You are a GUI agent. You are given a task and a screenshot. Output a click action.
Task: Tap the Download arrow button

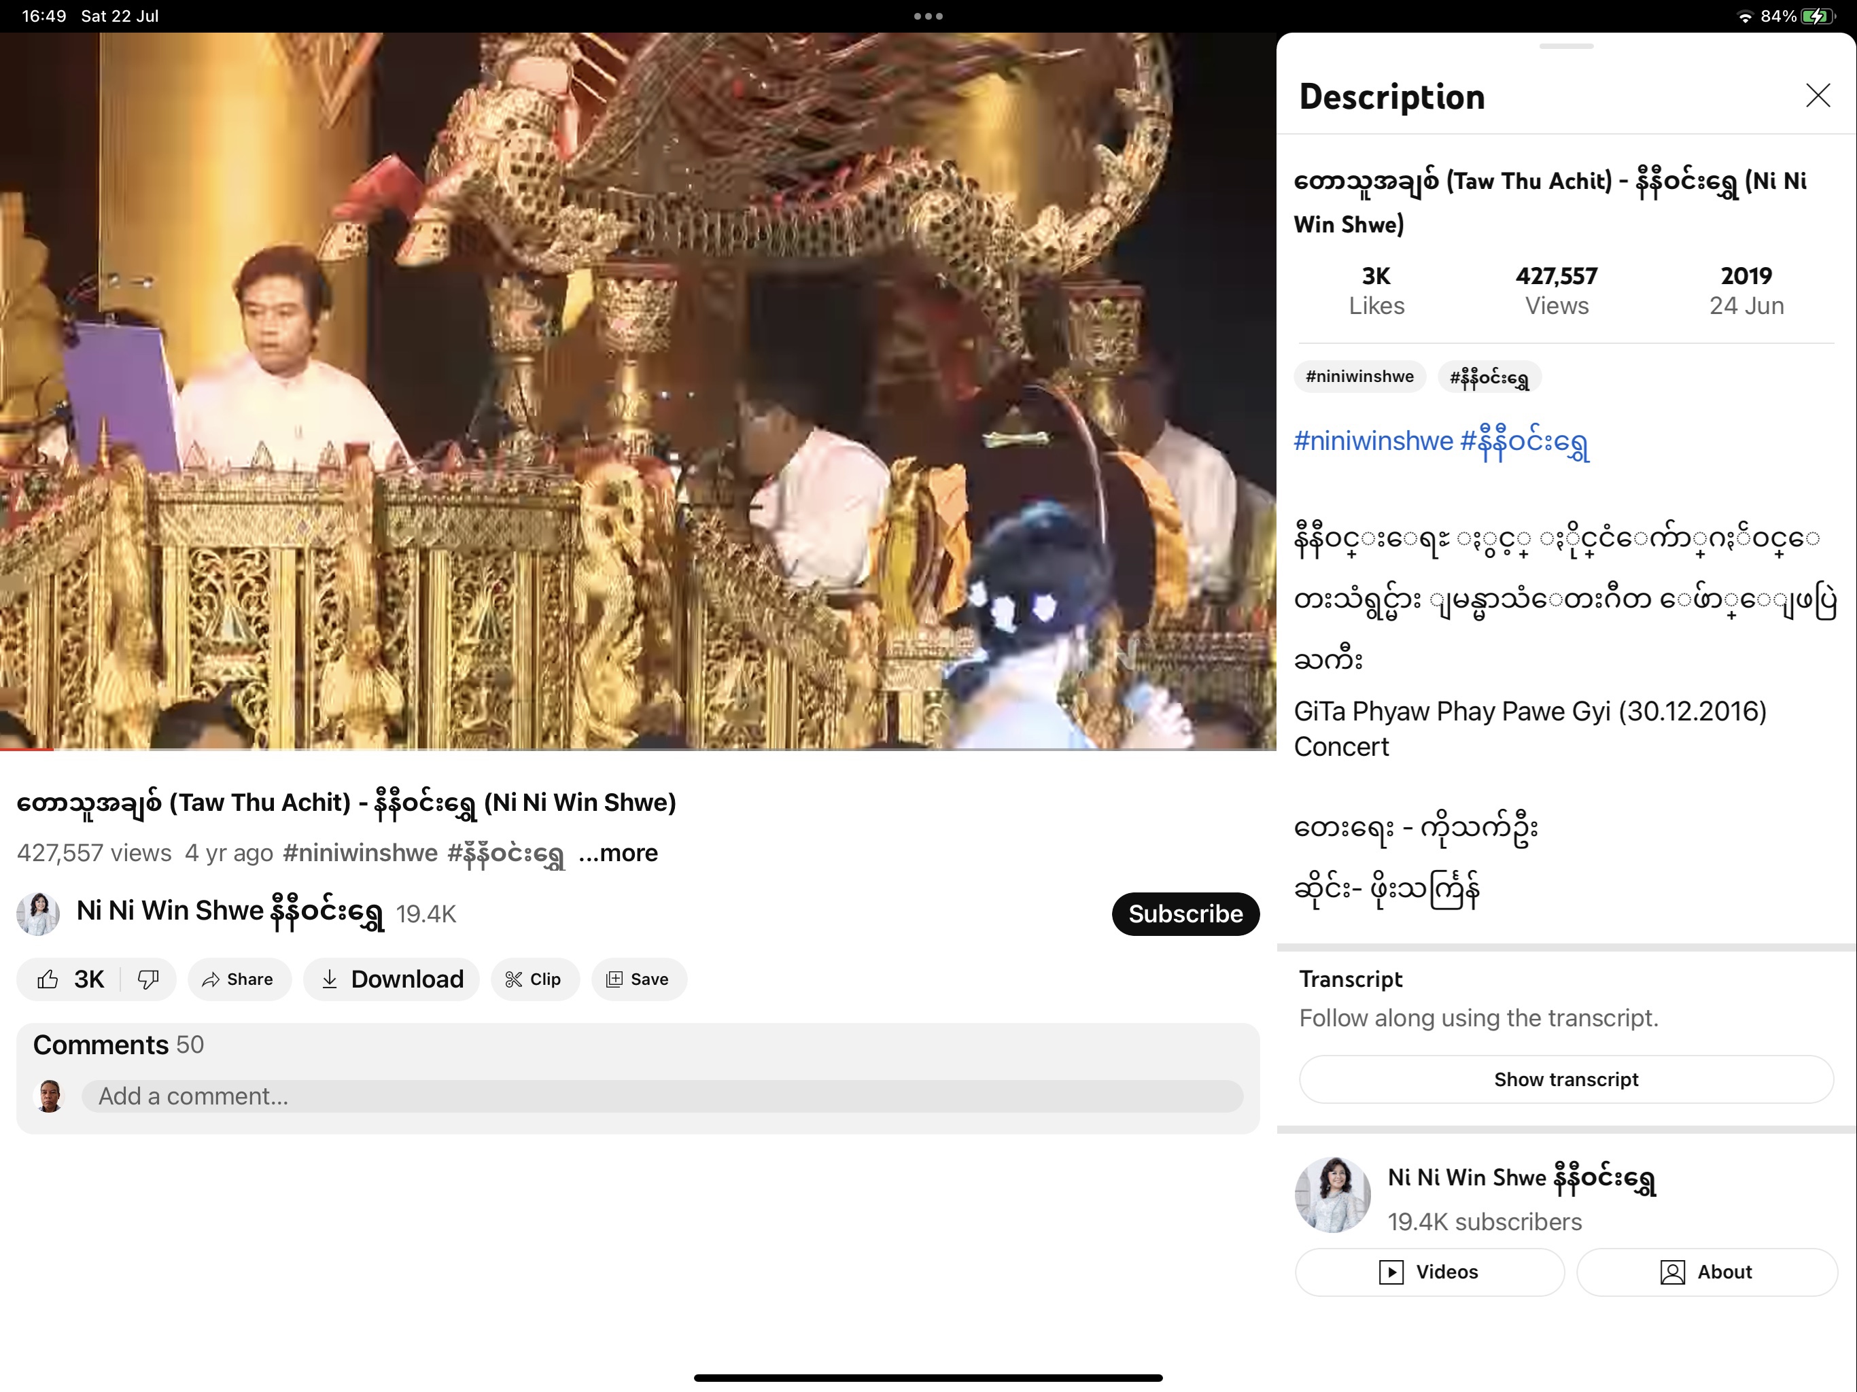click(x=392, y=979)
